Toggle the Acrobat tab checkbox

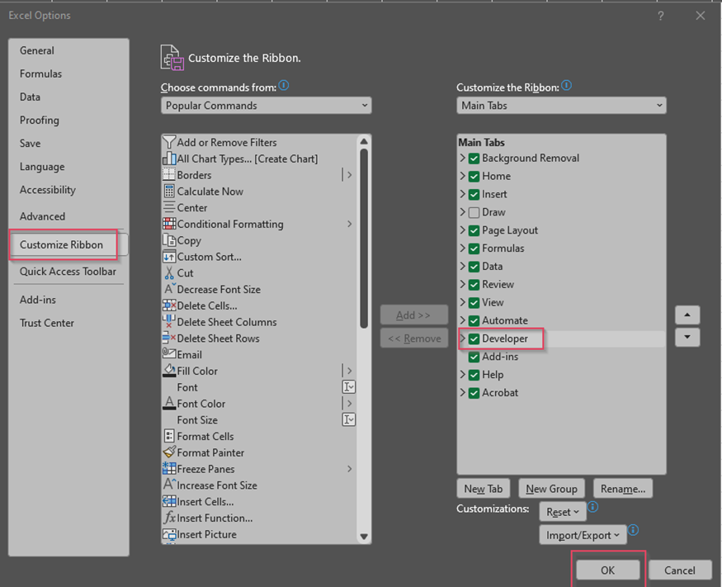tap(474, 393)
